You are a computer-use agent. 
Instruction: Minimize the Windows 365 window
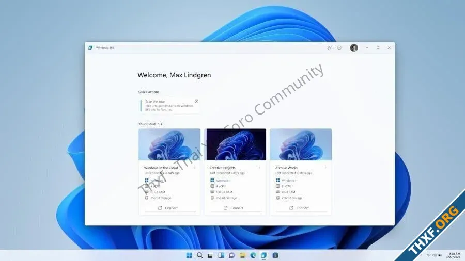(367, 47)
